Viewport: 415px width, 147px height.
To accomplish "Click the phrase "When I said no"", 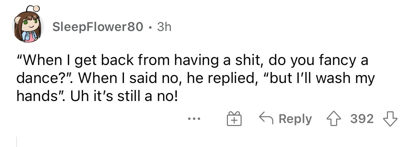I will [121, 79].
